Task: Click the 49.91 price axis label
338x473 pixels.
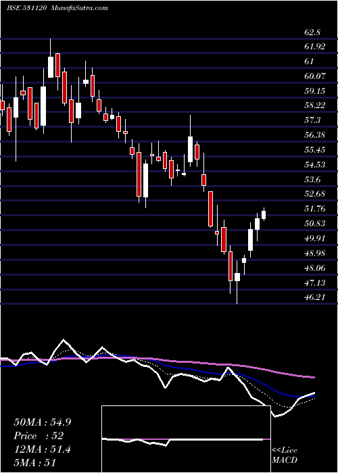Action: [x=315, y=239]
